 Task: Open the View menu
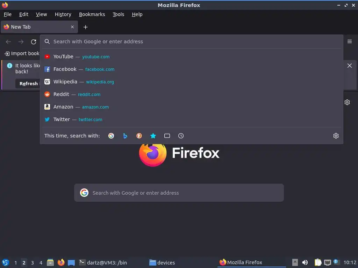pyautogui.click(x=41, y=14)
